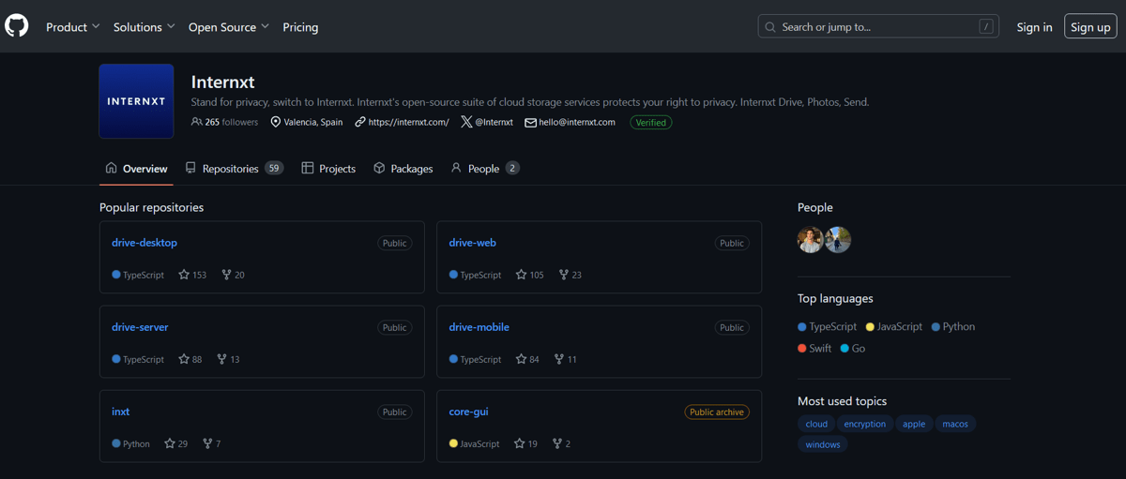Image resolution: width=1126 pixels, height=479 pixels.
Task: Filter by TypeScript in Top languages
Action: tap(827, 327)
